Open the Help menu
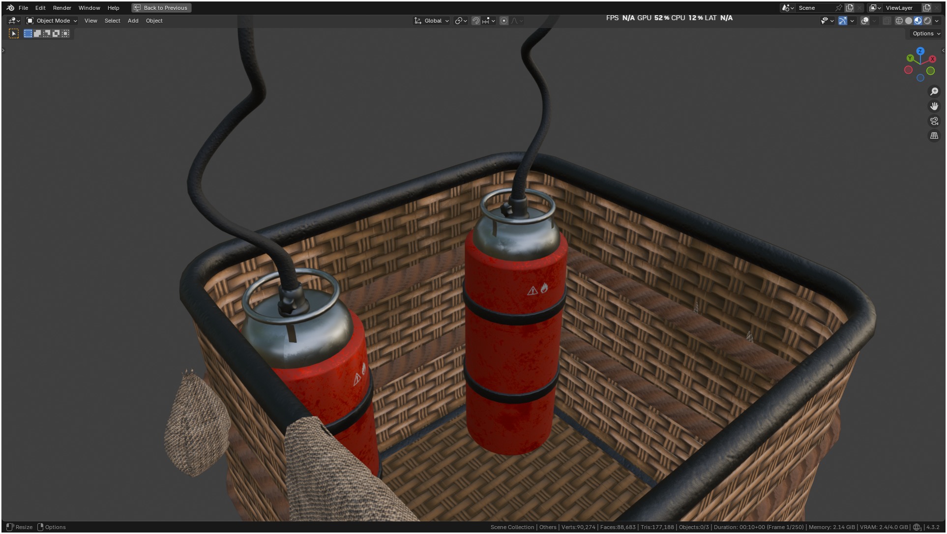This screenshot has width=947, height=534. pos(113,8)
